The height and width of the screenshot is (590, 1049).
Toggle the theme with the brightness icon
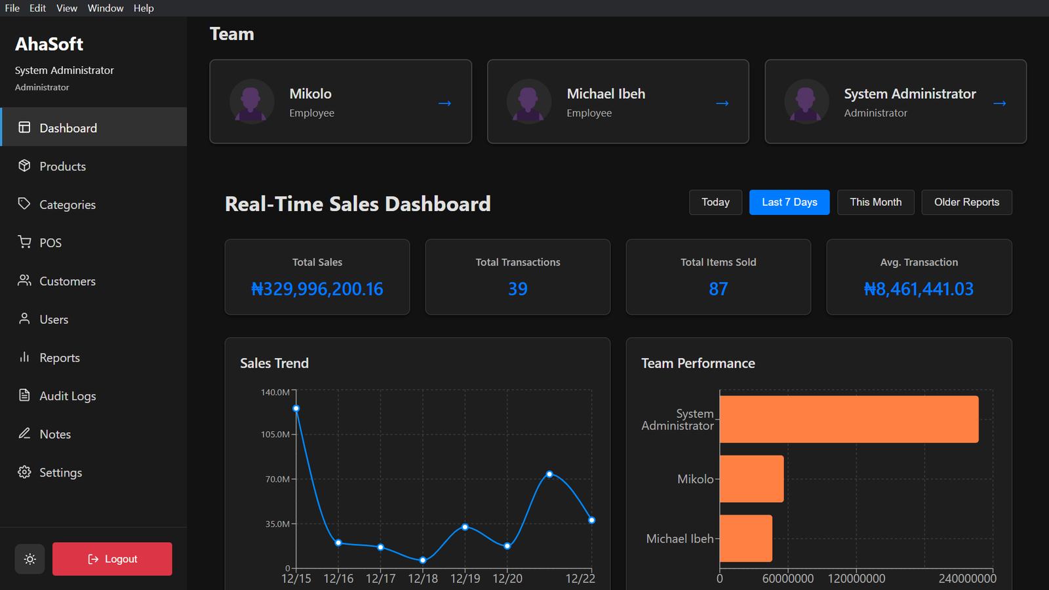[x=30, y=559]
